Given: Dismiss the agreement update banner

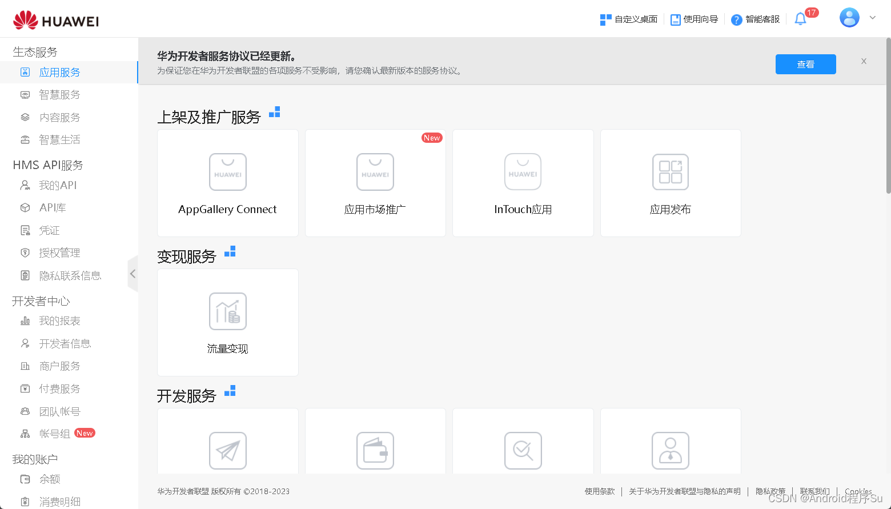Looking at the screenshot, I should [864, 61].
